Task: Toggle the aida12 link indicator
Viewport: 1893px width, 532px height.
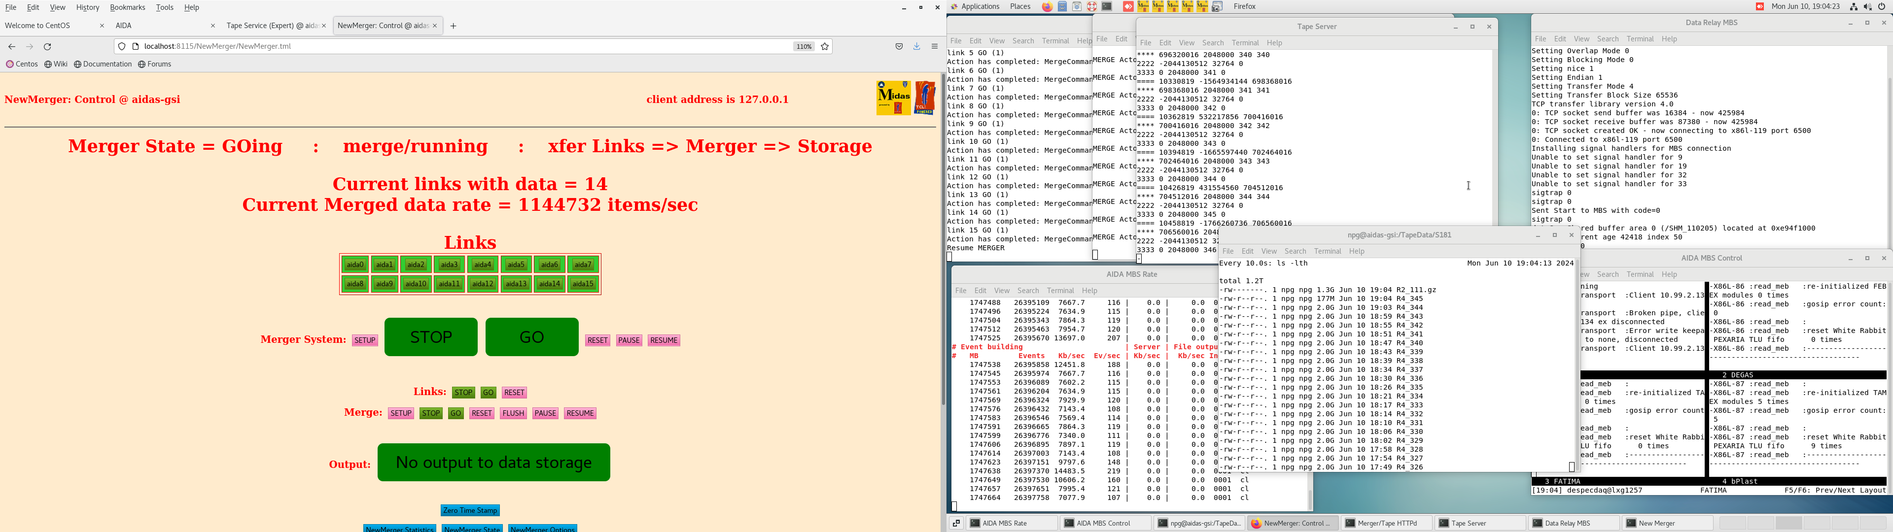Action: click(482, 284)
